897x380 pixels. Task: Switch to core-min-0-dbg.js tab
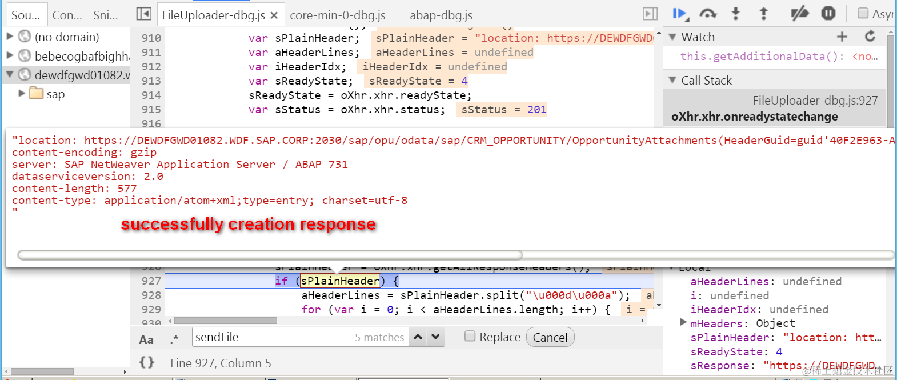tap(338, 15)
